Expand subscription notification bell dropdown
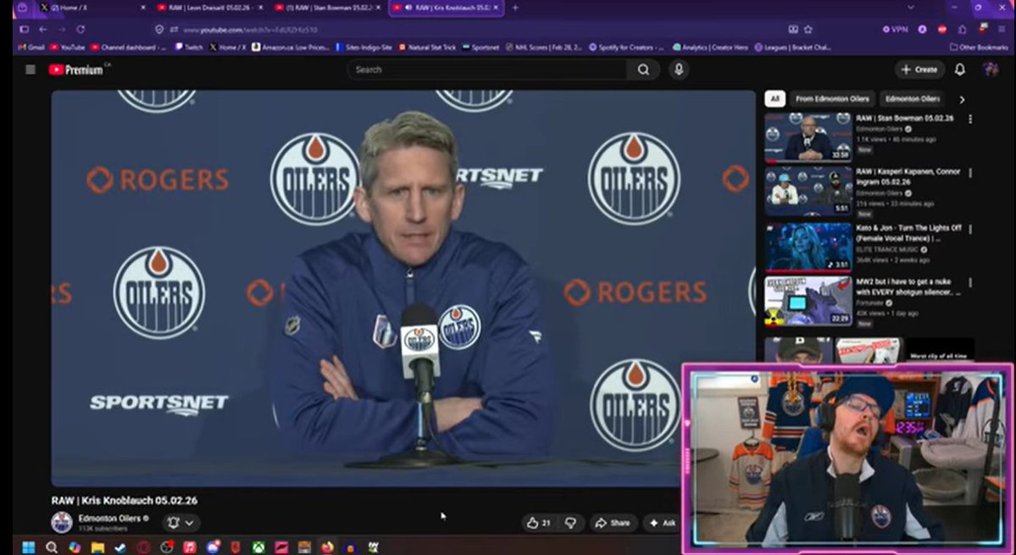Screen dimensions: 1016x555 click(180, 523)
